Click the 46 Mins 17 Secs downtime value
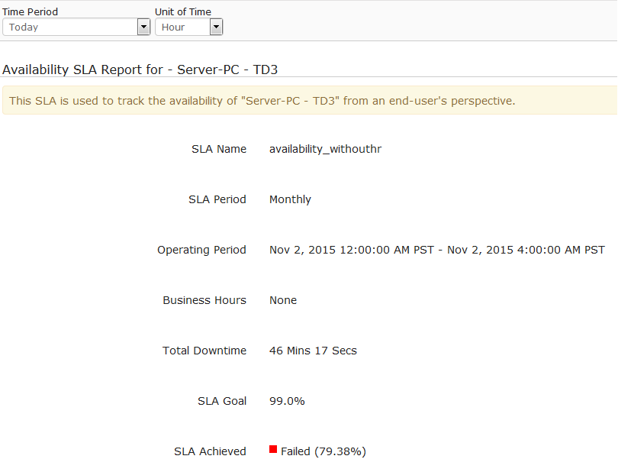The height and width of the screenshot is (472, 618). pyautogui.click(x=313, y=351)
